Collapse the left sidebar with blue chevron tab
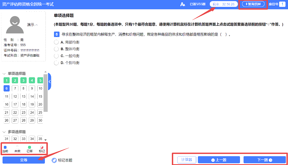 [x=50, y=82]
